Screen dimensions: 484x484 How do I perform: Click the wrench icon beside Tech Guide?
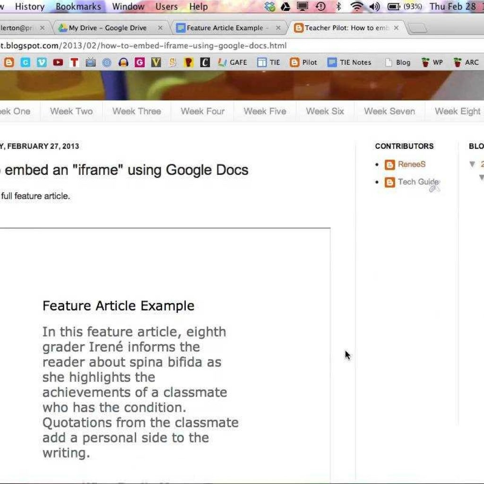tap(434, 188)
